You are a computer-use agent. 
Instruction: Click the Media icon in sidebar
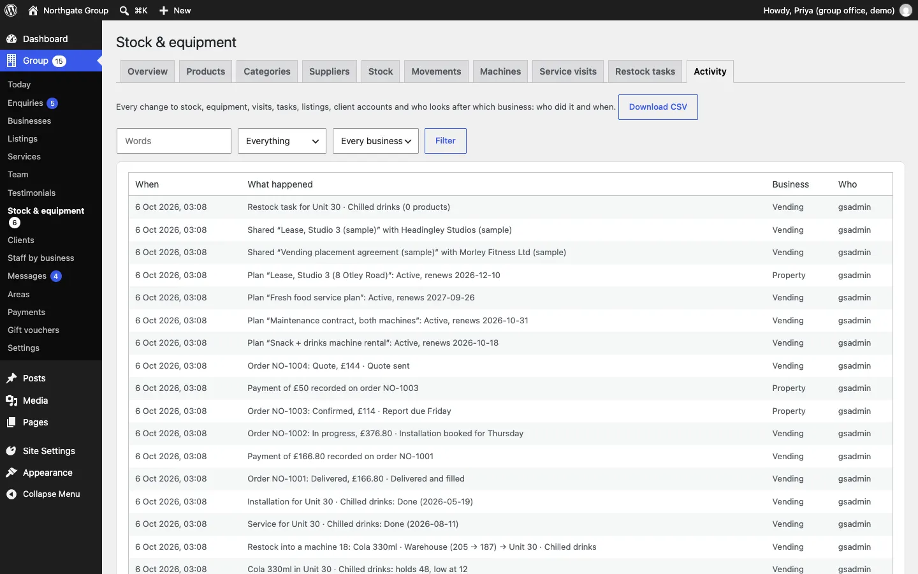[11, 401]
